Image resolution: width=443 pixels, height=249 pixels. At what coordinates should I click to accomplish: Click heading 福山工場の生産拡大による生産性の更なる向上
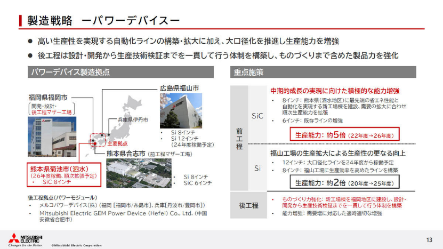[x=338, y=154]
